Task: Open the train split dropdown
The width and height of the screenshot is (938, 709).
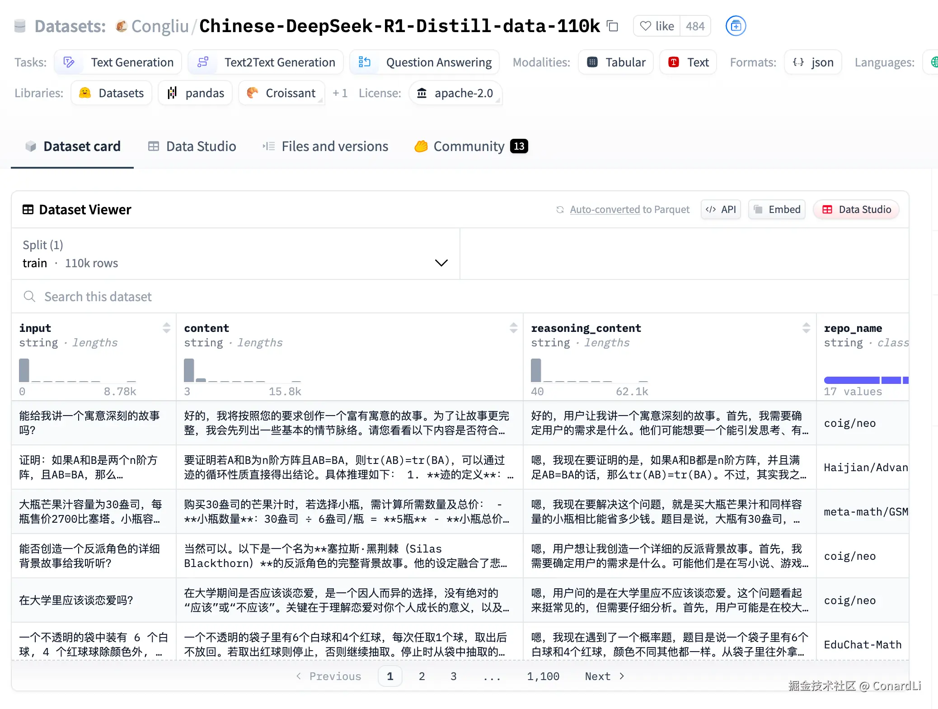Action: (x=441, y=263)
